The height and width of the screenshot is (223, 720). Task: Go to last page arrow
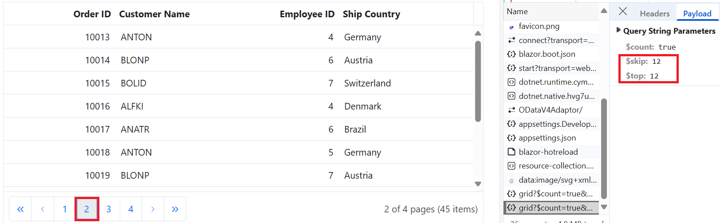click(175, 209)
